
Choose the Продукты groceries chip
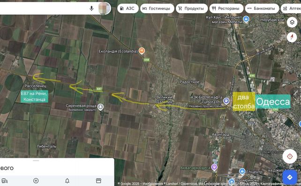192,8
